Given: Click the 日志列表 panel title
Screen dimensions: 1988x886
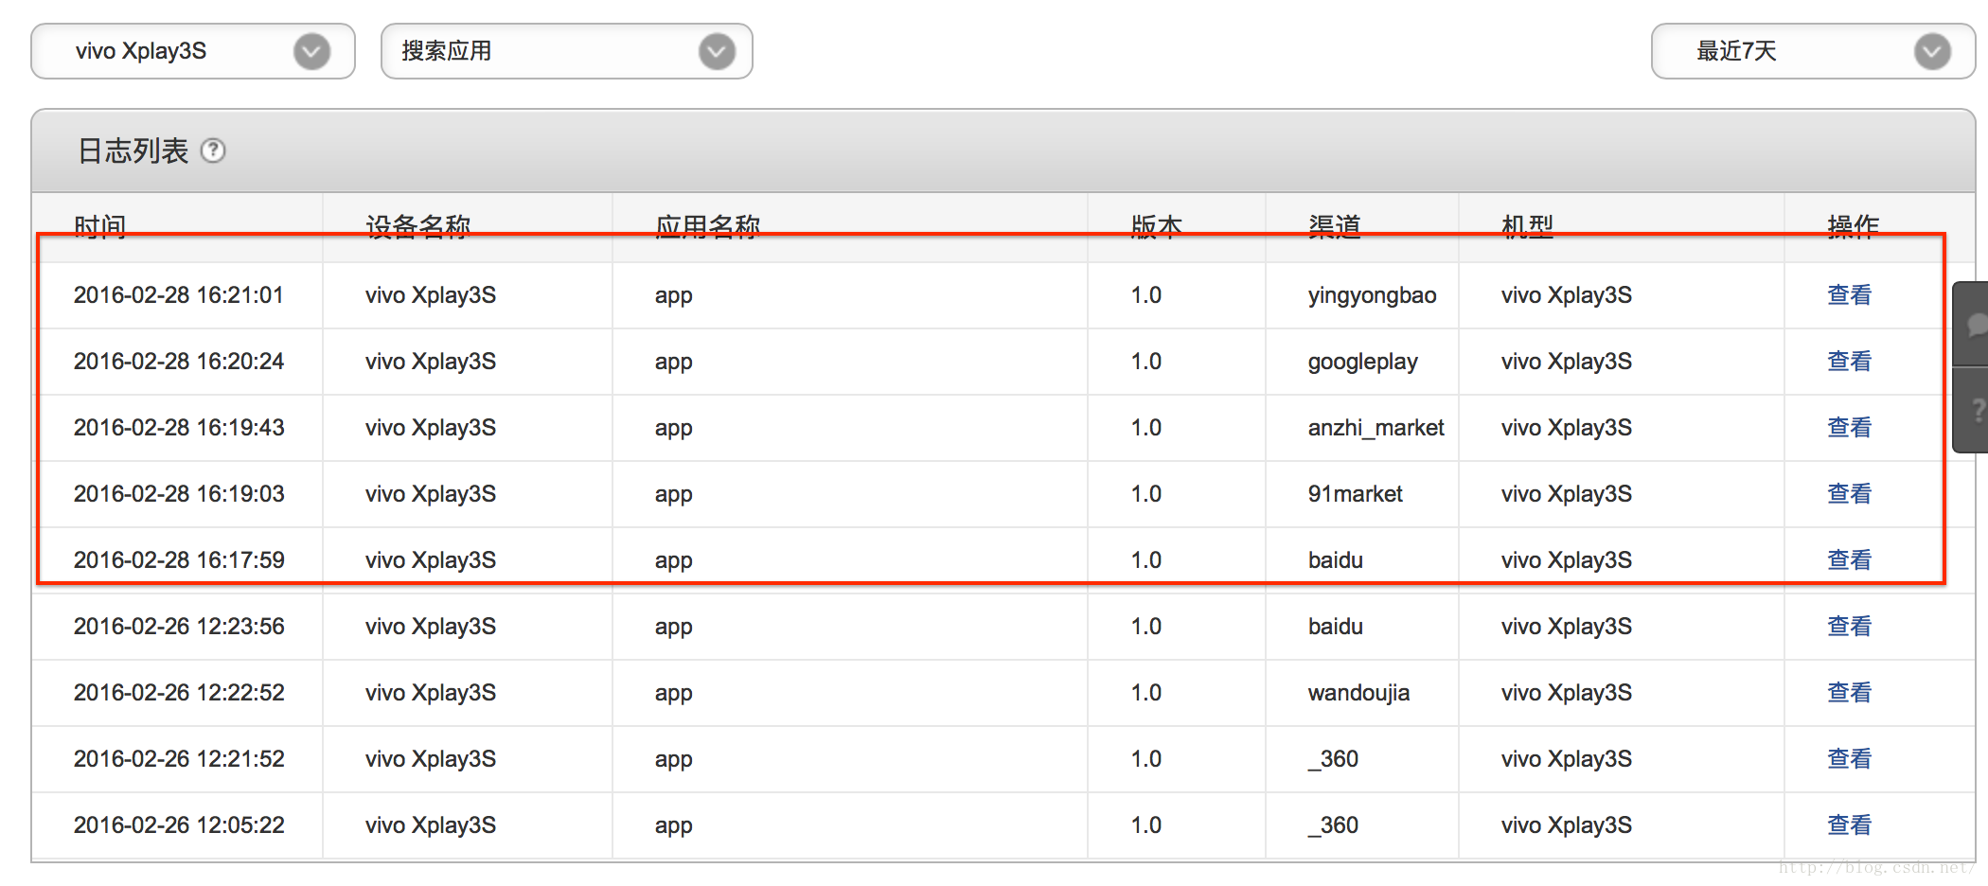Looking at the screenshot, I should pos(133,151).
